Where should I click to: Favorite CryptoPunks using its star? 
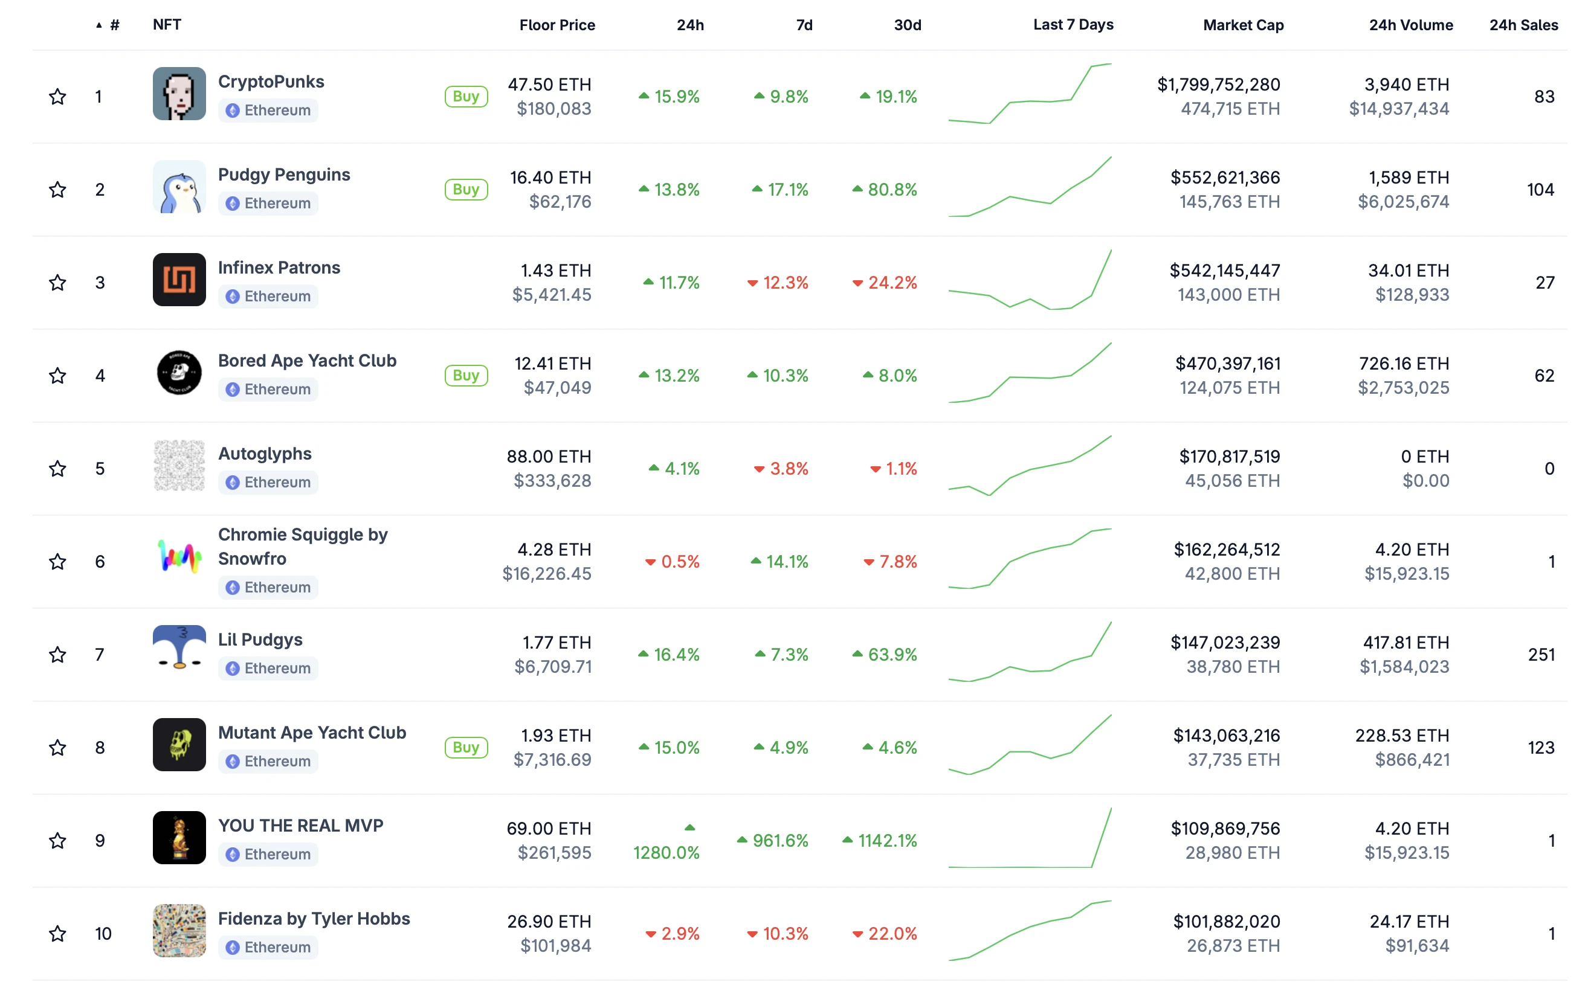[x=57, y=95]
